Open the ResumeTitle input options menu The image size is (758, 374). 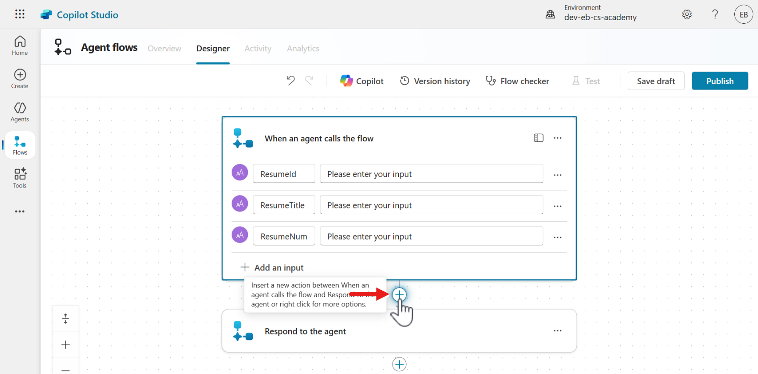(x=558, y=206)
